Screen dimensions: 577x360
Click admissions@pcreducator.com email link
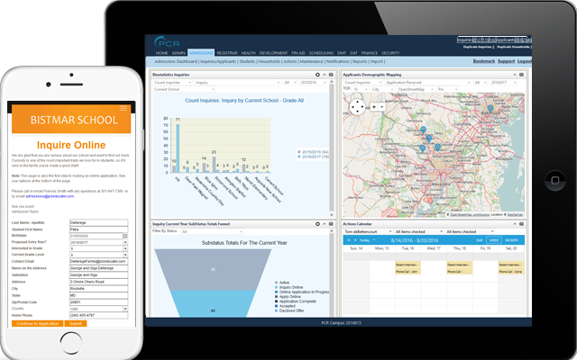[x=50, y=196]
